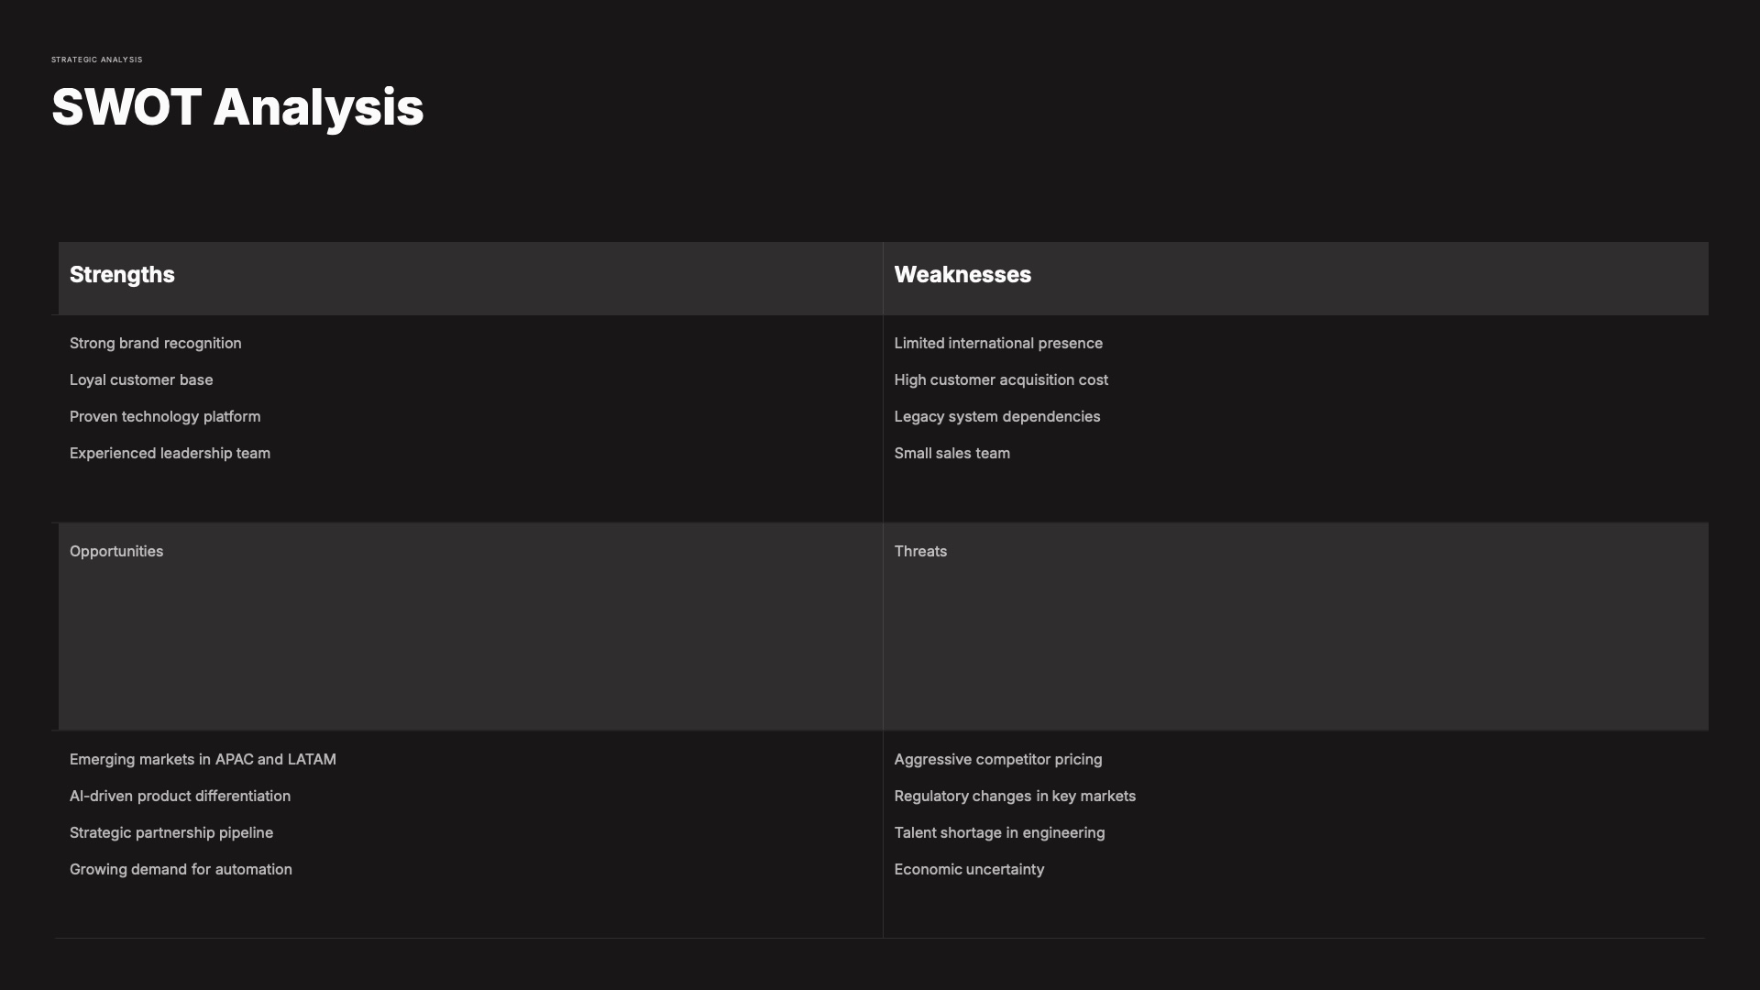Click 'Legacy system dependencies' item

pos(997,417)
